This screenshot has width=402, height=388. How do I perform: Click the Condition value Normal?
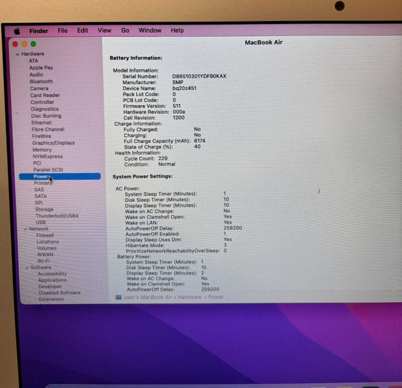pos(167,164)
